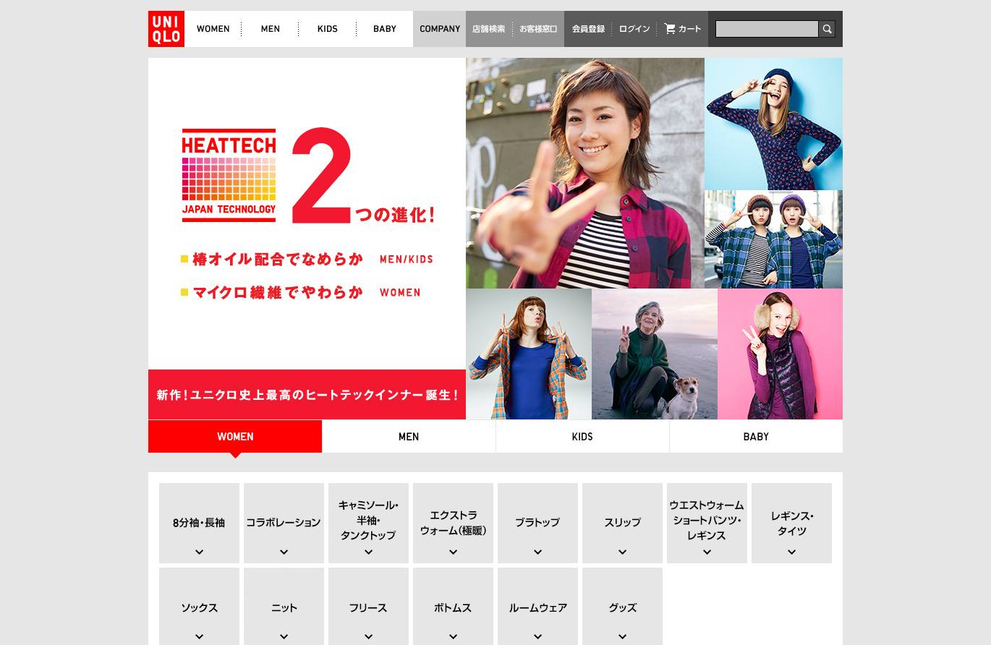Expand the レギンス・タイツ category
Image resolution: width=991 pixels, height=645 pixels.
[x=791, y=523]
